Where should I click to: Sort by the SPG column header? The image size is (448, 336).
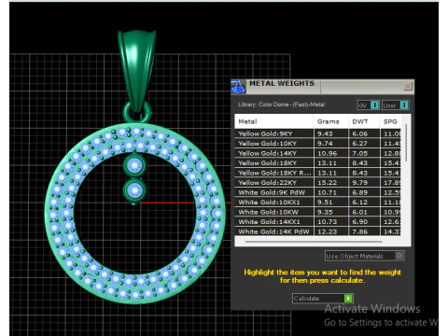tap(390, 121)
